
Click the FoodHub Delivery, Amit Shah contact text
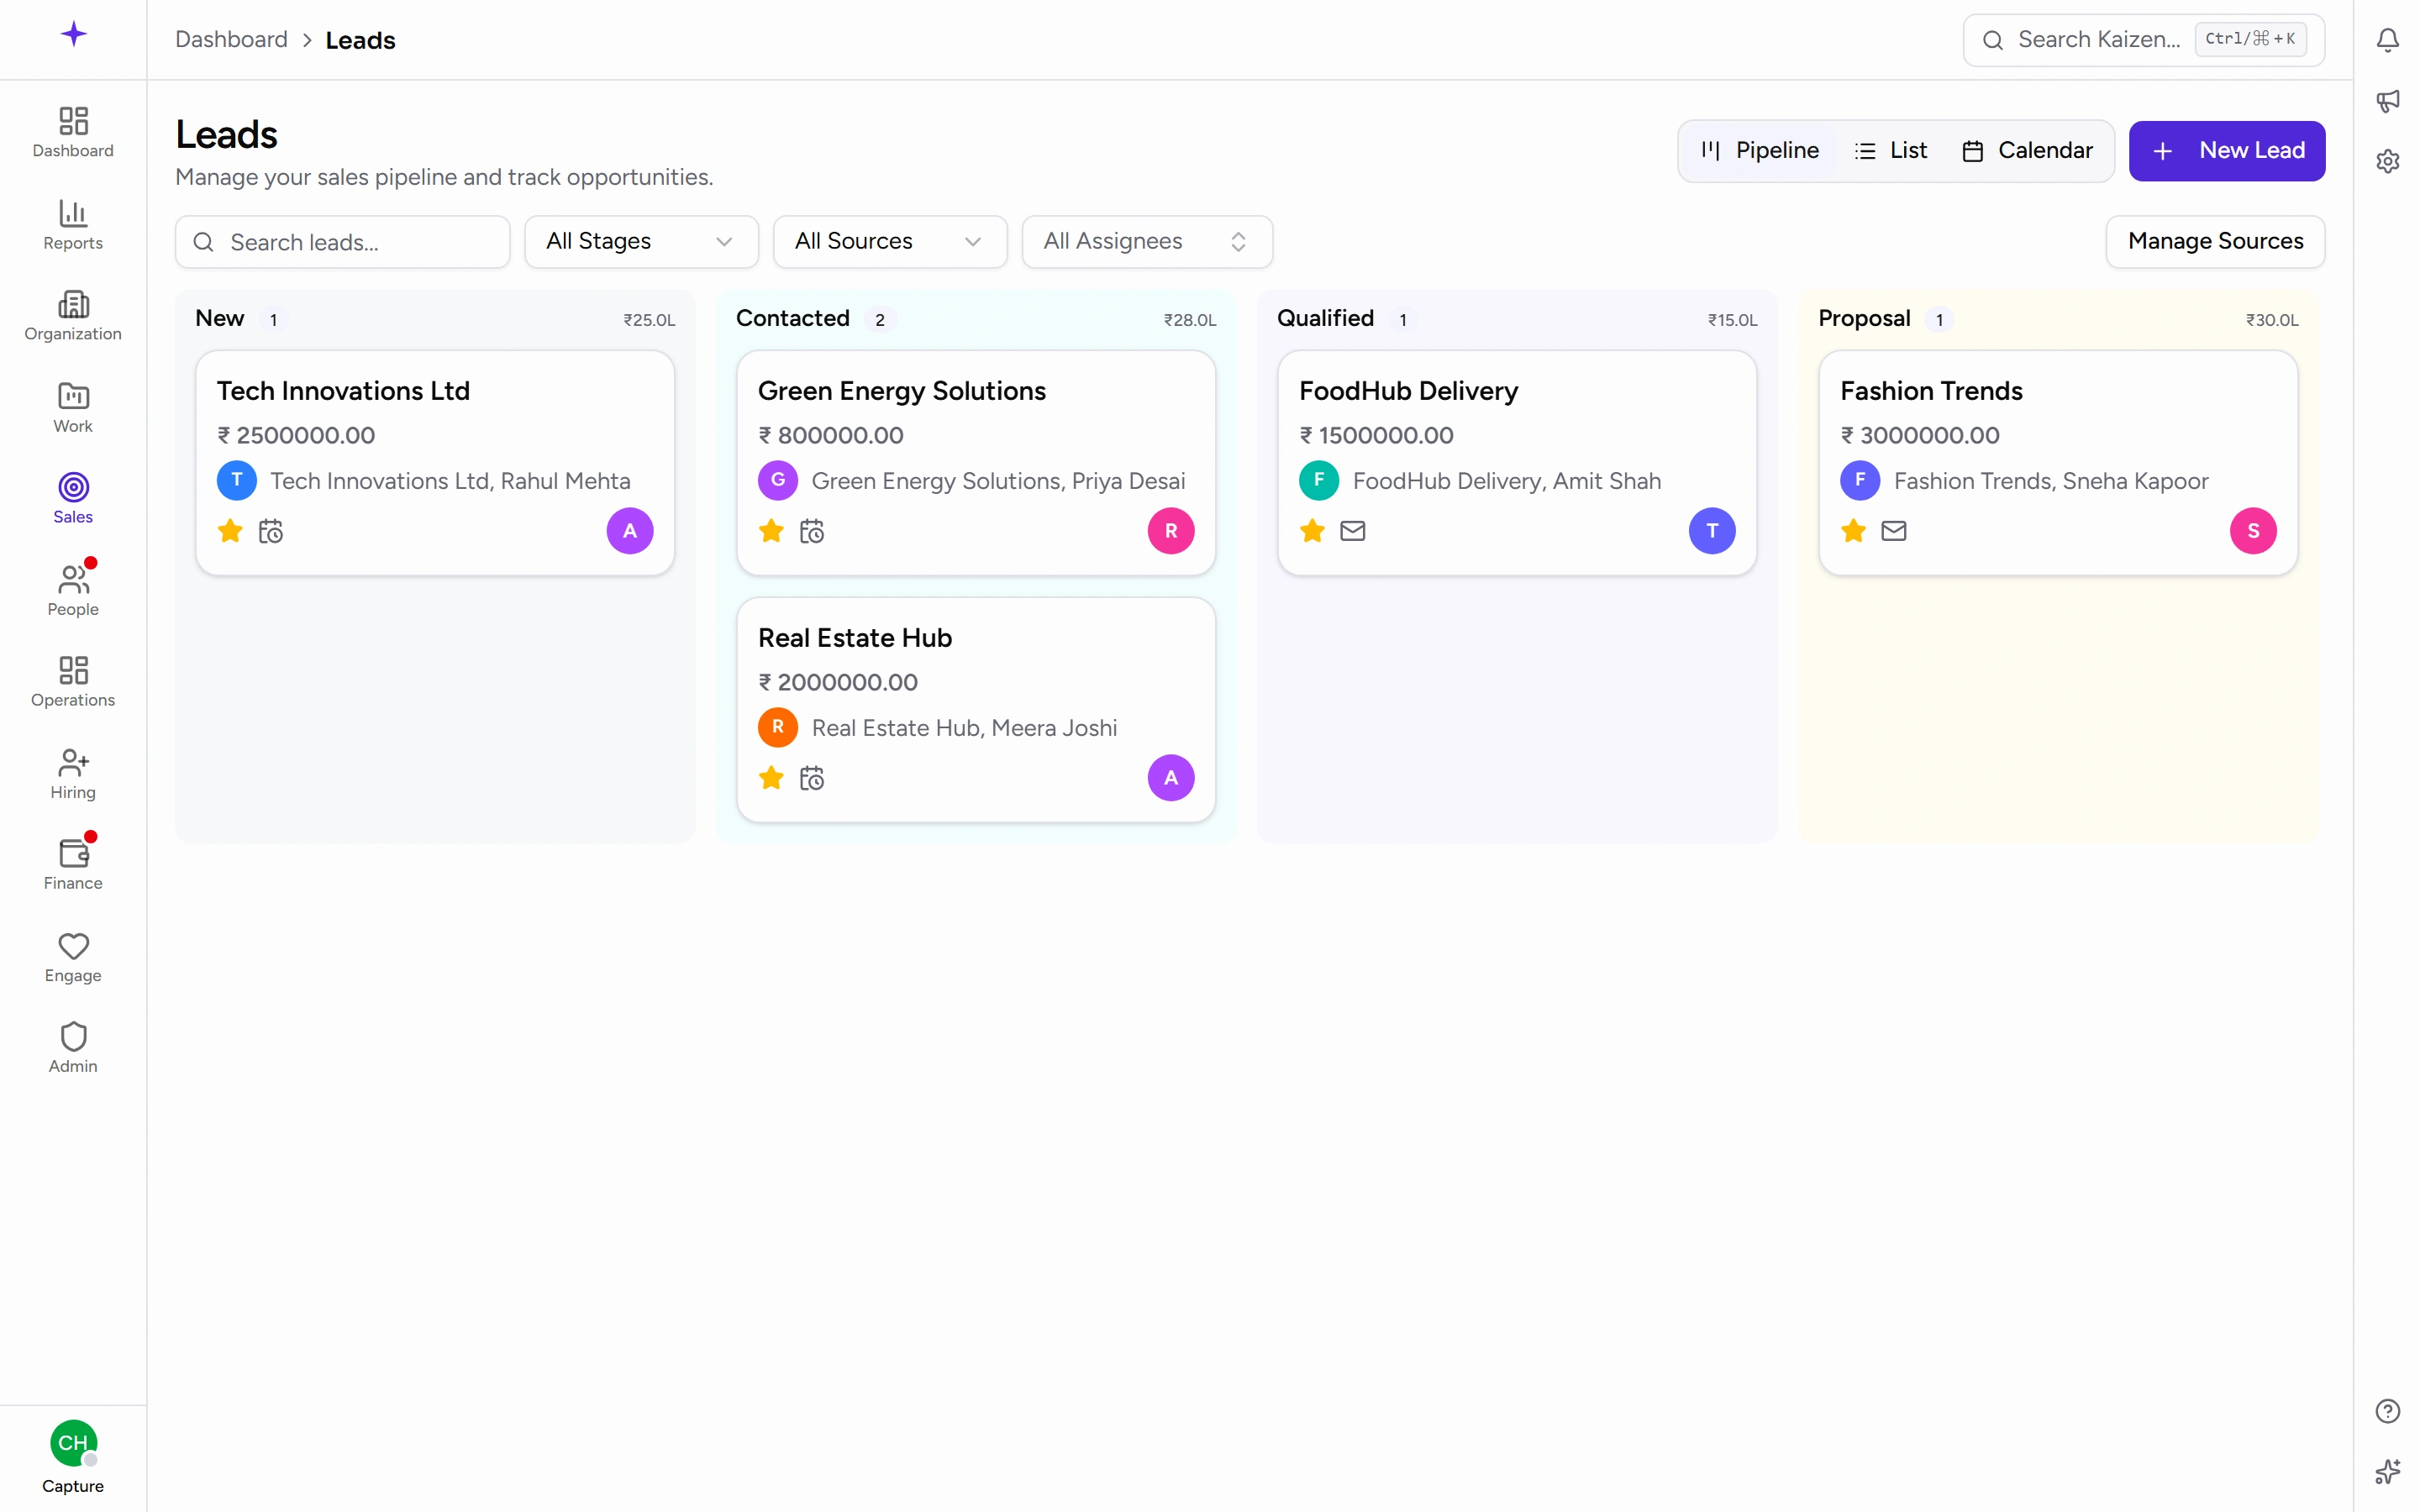coord(1507,481)
